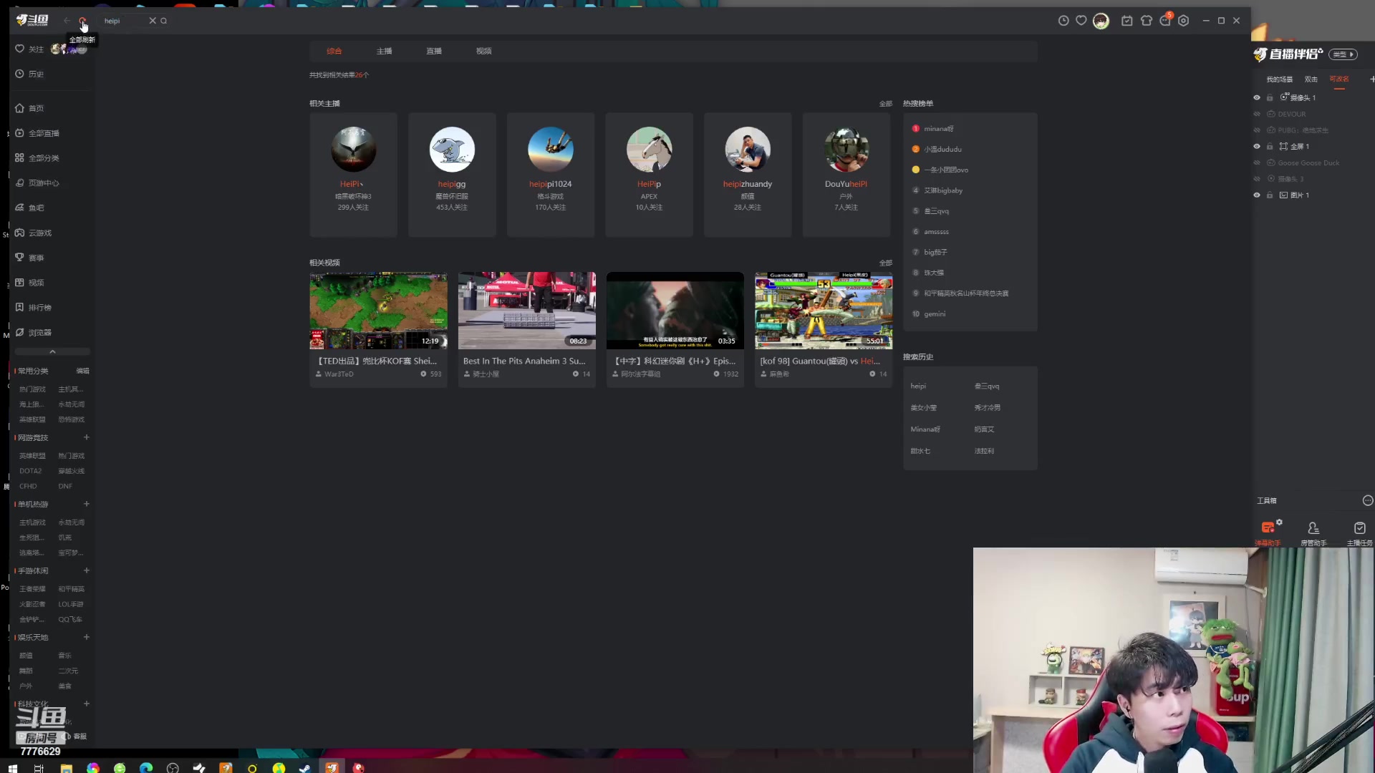Viewport: 1375px width, 773px height.
Task: Switch to the 视频 results tab
Action: (x=483, y=51)
